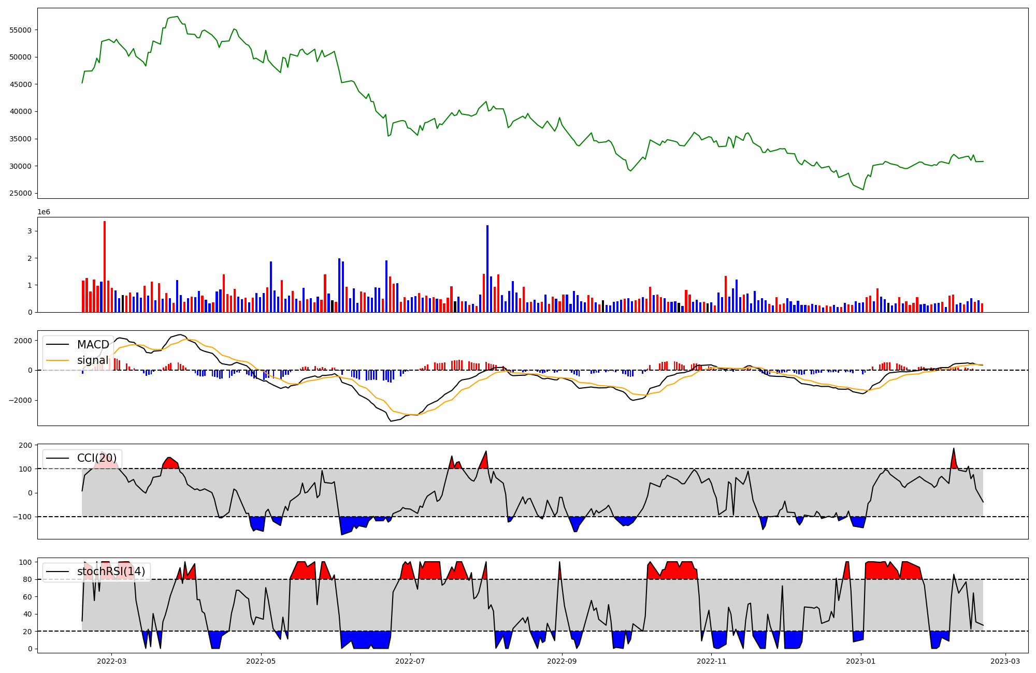Click the tallest blue volume bar

487,269
